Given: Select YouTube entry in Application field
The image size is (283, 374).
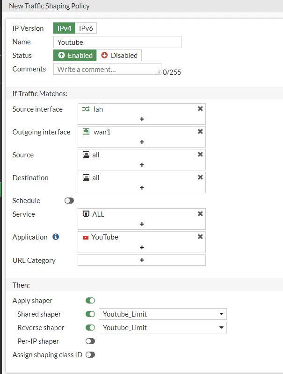Looking at the screenshot, I should pos(105,237).
